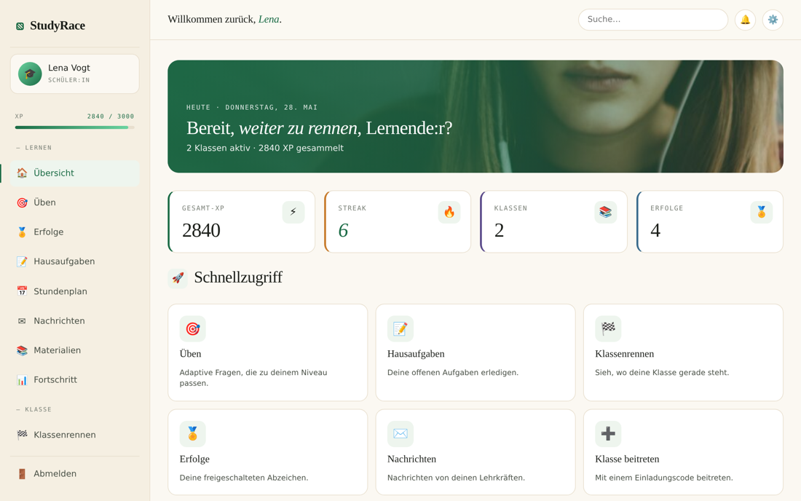
Task: Go to Üben in the sidebar menu
Action: (x=74, y=202)
